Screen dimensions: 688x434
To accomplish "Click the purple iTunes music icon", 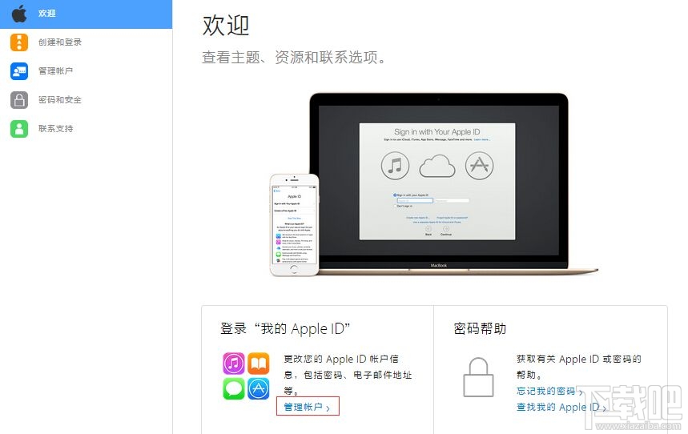I will click(233, 364).
